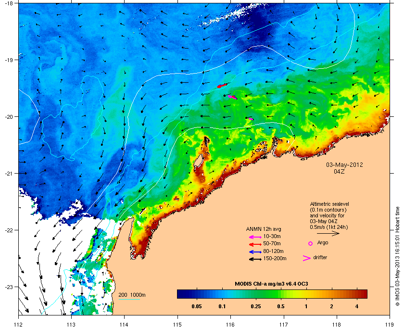Click the longitude label '114'

pyautogui.click(x=124, y=324)
